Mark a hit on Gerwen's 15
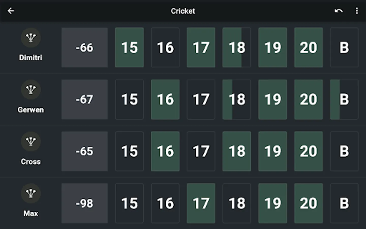Viewport: 366px width, 229px height. click(129, 99)
